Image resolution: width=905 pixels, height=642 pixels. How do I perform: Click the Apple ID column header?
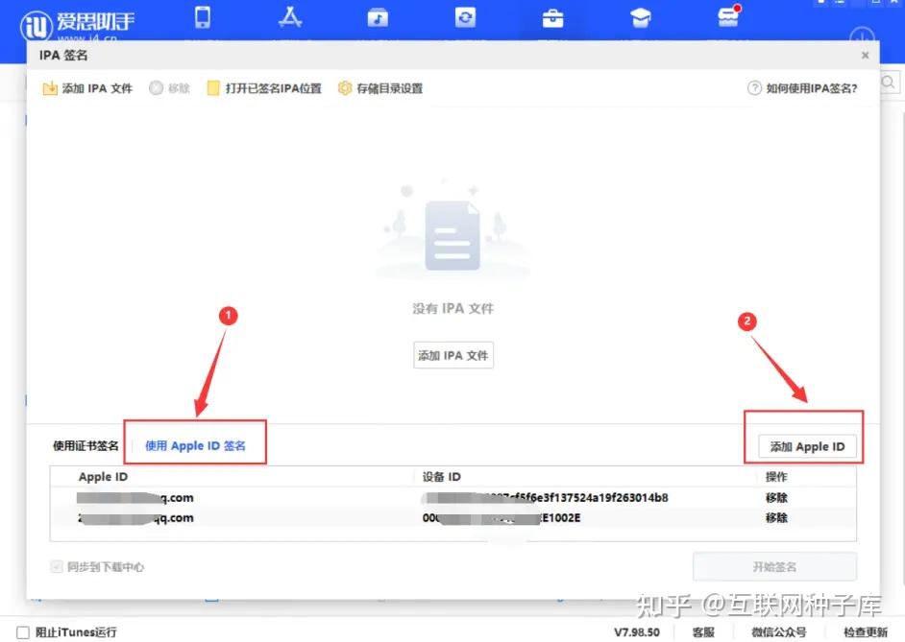point(104,477)
